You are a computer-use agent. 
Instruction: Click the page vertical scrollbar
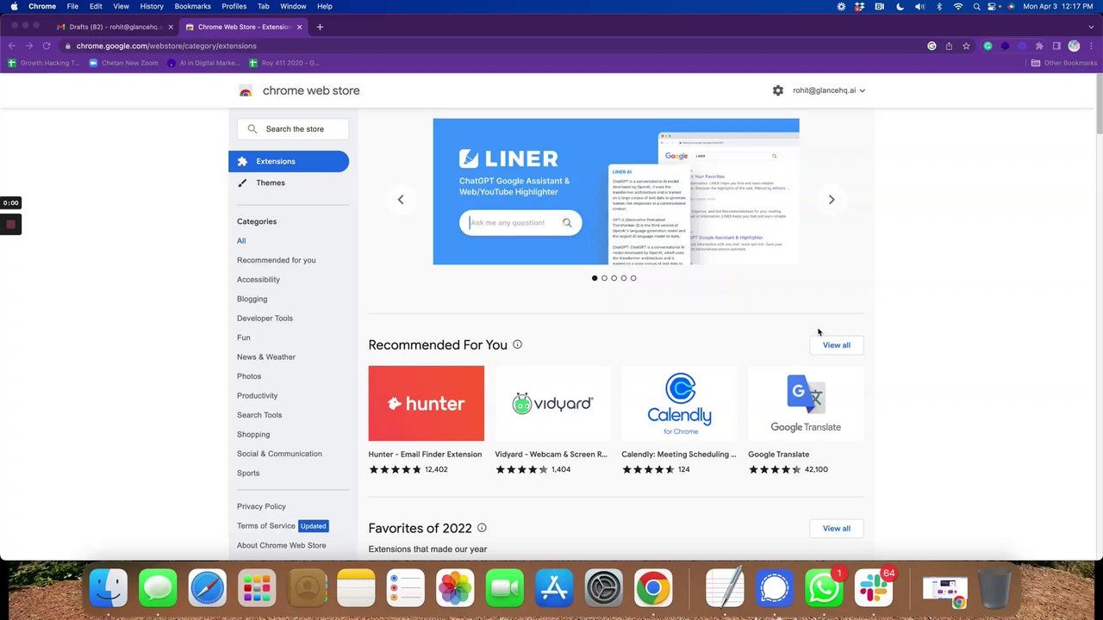pyautogui.click(x=1099, y=103)
